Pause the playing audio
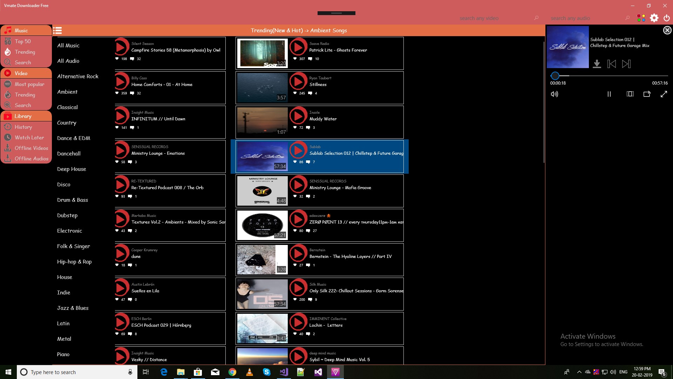Screen dimensions: 673x379 [x=609, y=94]
